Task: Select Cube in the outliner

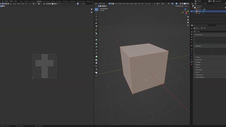Action: [199, 11]
